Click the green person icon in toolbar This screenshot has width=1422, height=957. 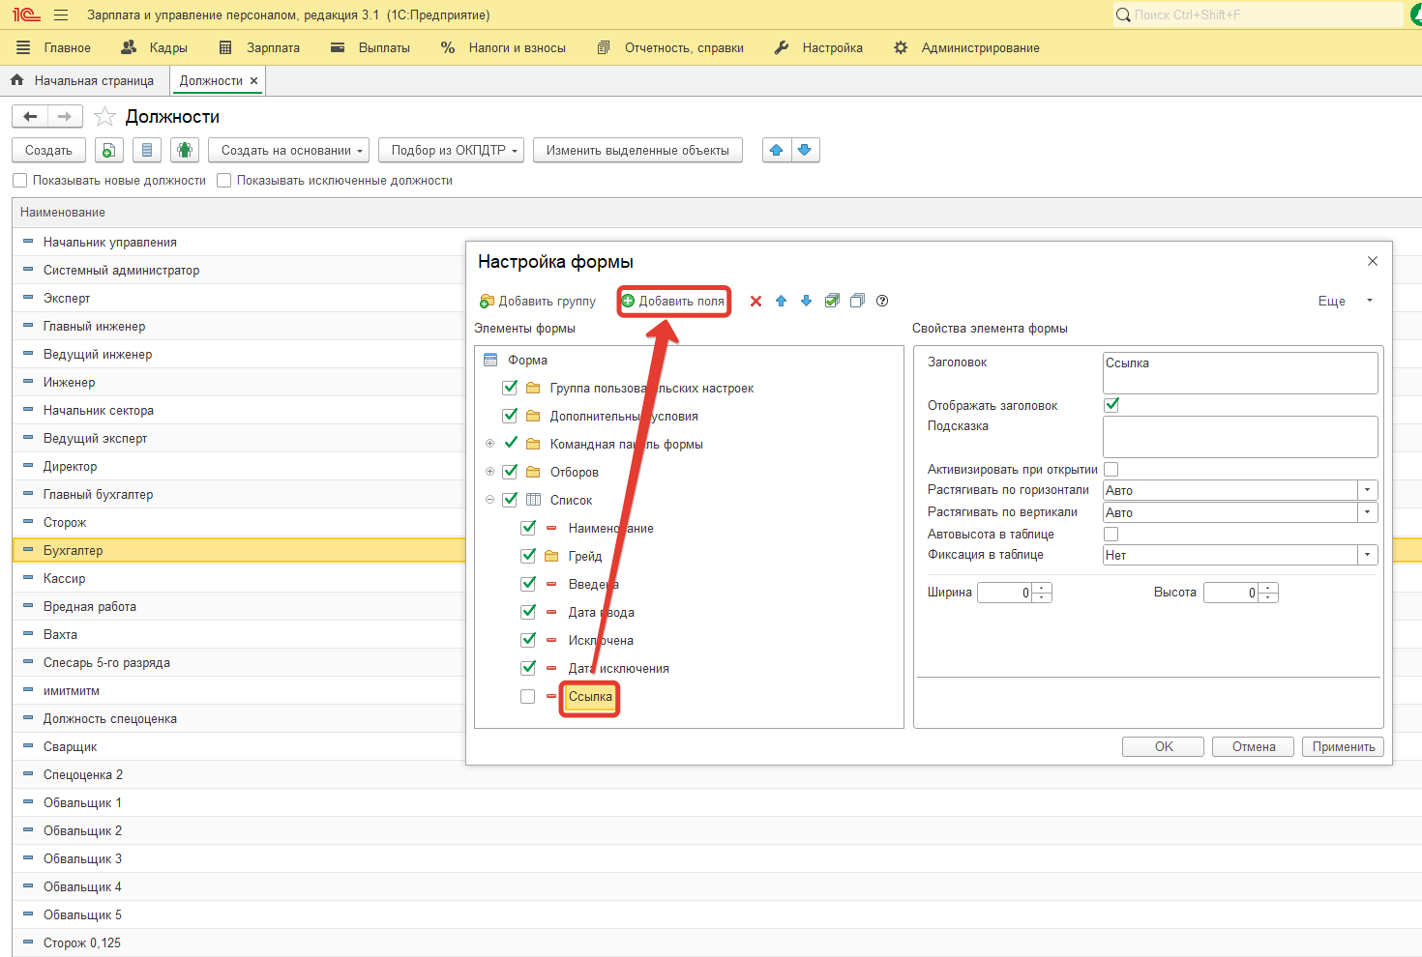click(x=185, y=151)
